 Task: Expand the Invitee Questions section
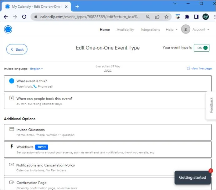click(x=108, y=132)
